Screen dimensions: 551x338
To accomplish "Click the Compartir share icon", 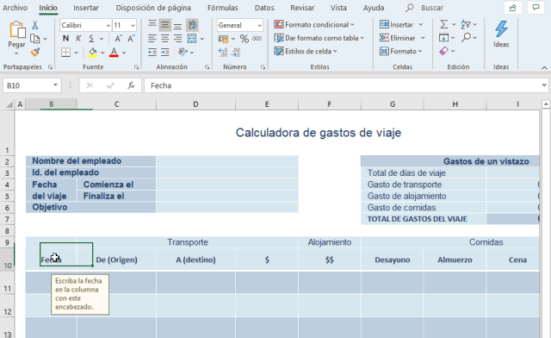I will pos(513,8).
